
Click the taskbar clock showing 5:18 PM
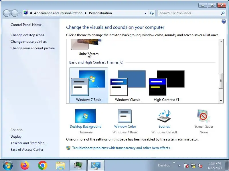pos(214,166)
